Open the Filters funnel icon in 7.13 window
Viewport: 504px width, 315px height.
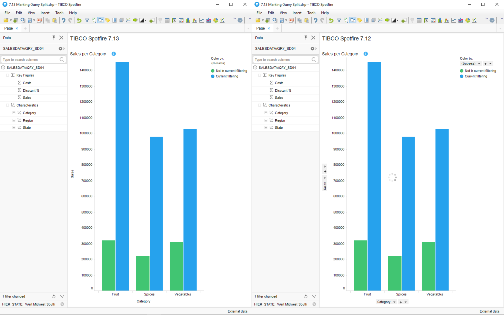87,20
